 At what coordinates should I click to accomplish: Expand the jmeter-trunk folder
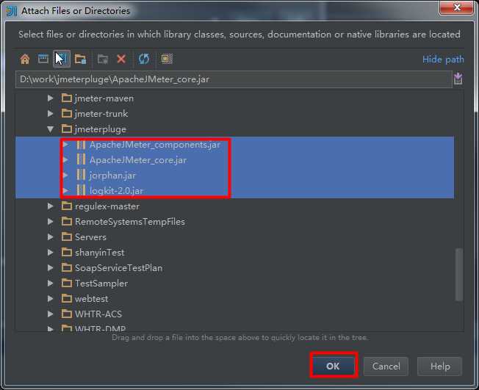[x=51, y=114]
